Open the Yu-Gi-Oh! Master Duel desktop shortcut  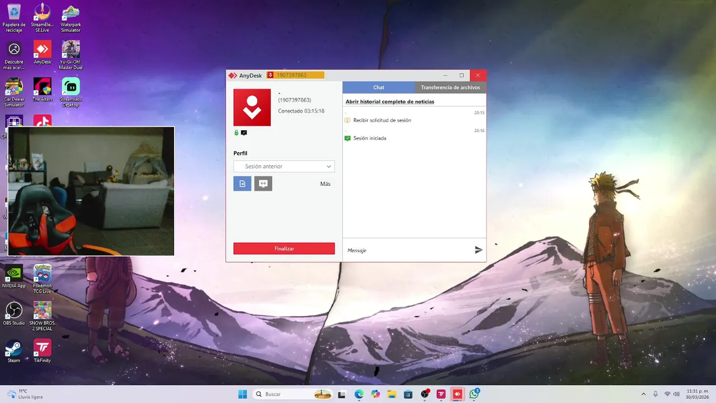tap(70, 55)
